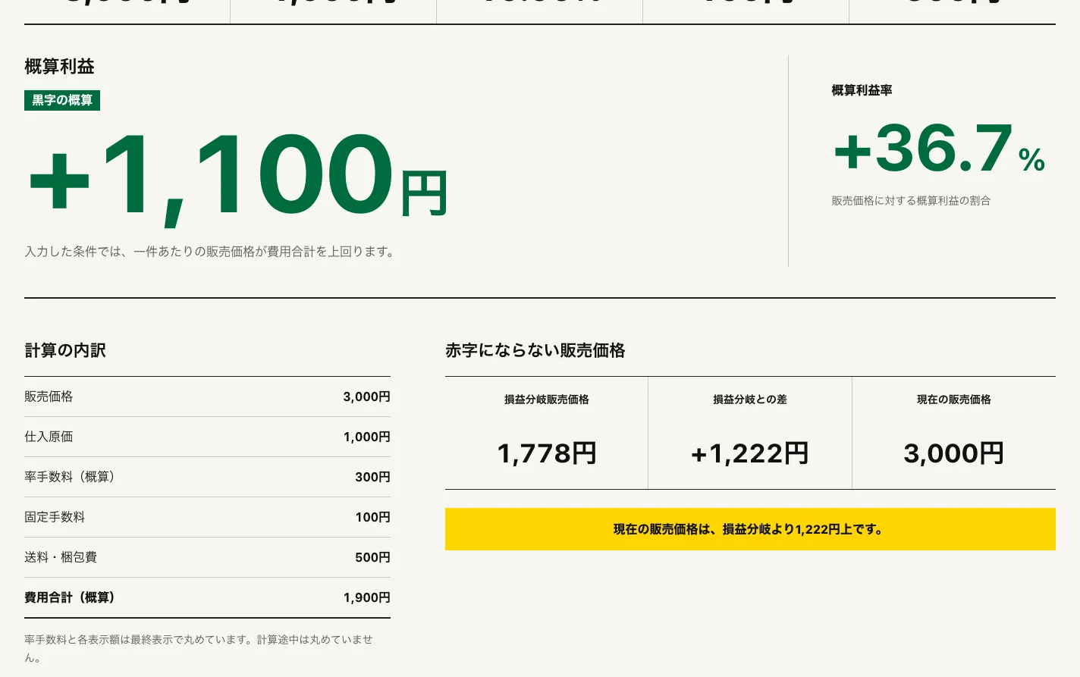Click the 500円 value for 送料・梱包費

tap(372, 557)
